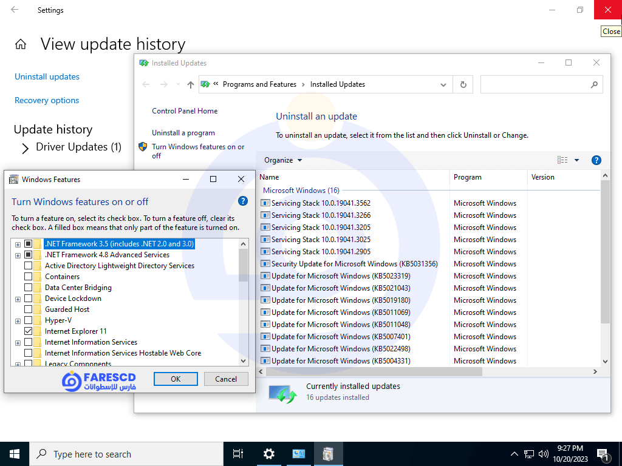Viewport: 622px width, 466px height.
Task: Open help in Installed Updates toolbar
Action: (x=596, y=160)
